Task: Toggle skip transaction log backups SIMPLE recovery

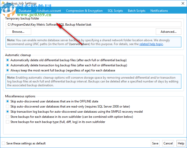Action: point(7,112)
